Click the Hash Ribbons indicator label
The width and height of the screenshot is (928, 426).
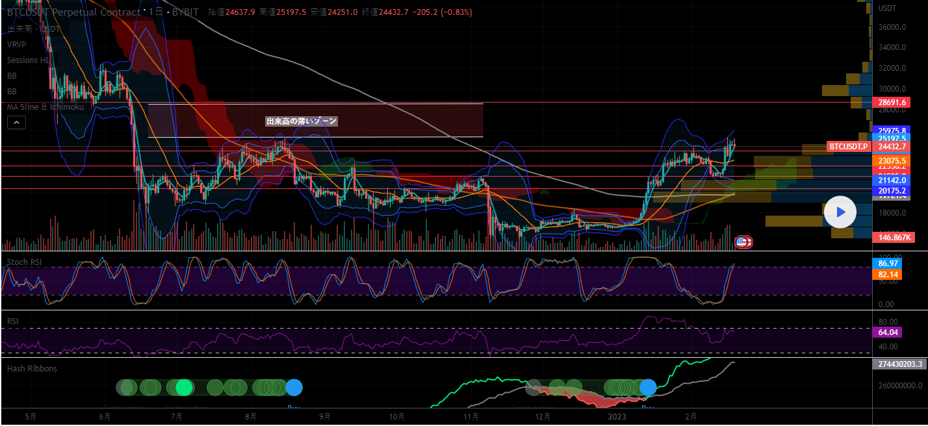click(32, 369)
